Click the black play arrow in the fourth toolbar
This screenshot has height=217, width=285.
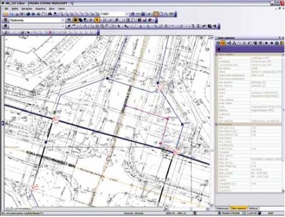(x=29, y=32)
